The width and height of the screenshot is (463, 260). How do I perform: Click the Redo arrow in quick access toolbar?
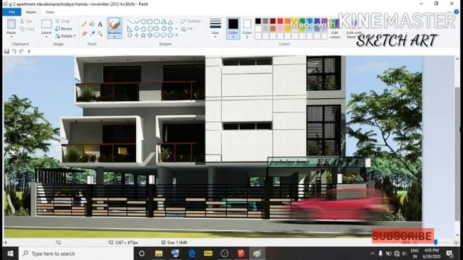pos(21,51)
